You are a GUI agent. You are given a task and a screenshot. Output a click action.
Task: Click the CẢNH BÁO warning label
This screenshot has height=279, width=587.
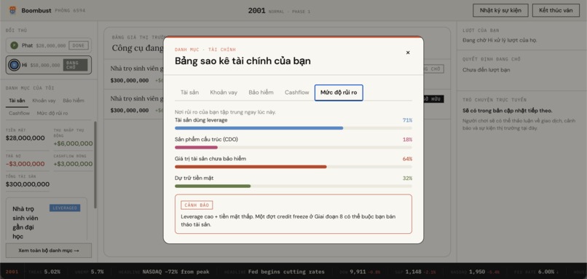(x=197, y=205)
